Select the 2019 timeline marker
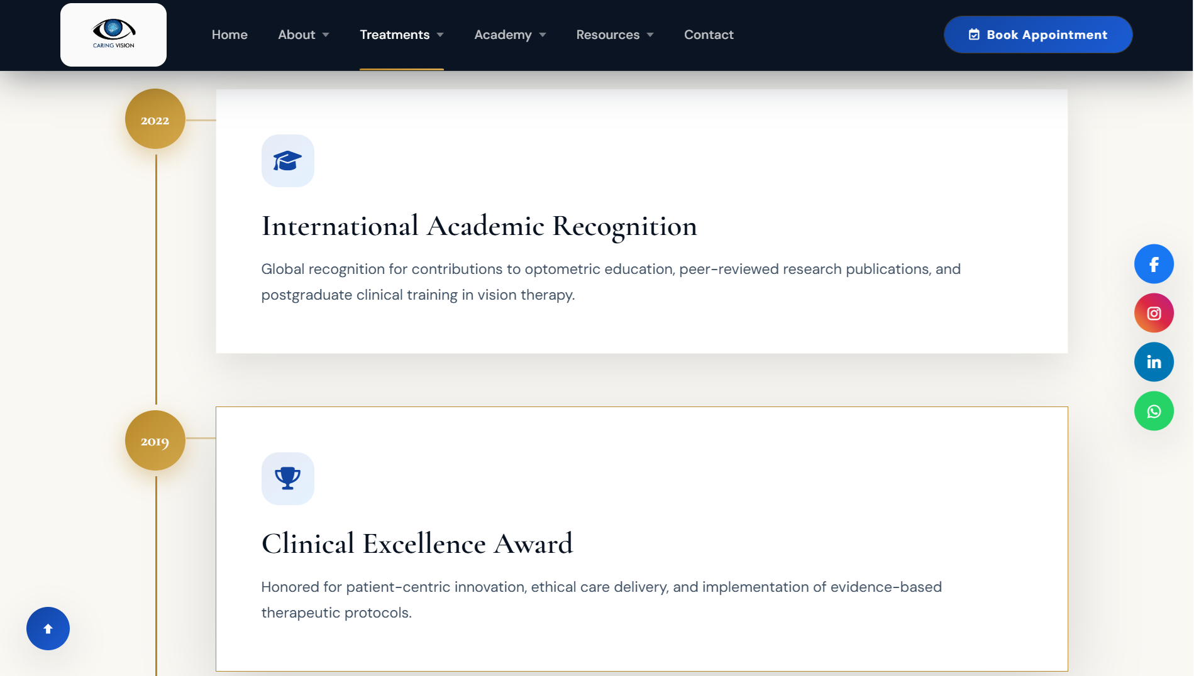This screenshot has width=1194, height=676. 155,440
